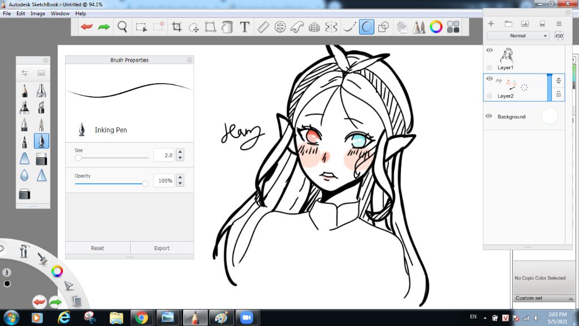The width and height of the screenshot is (579, 326).
Task: Click the red Undo arrow in top toolbar
Action: point(87,27)
